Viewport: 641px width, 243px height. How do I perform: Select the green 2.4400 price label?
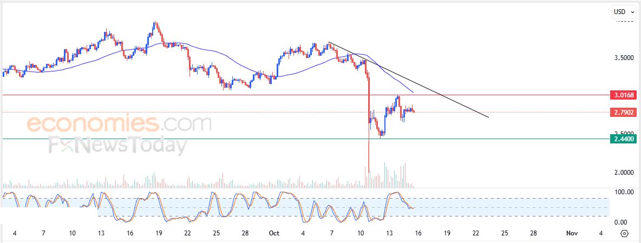point(624,139)
